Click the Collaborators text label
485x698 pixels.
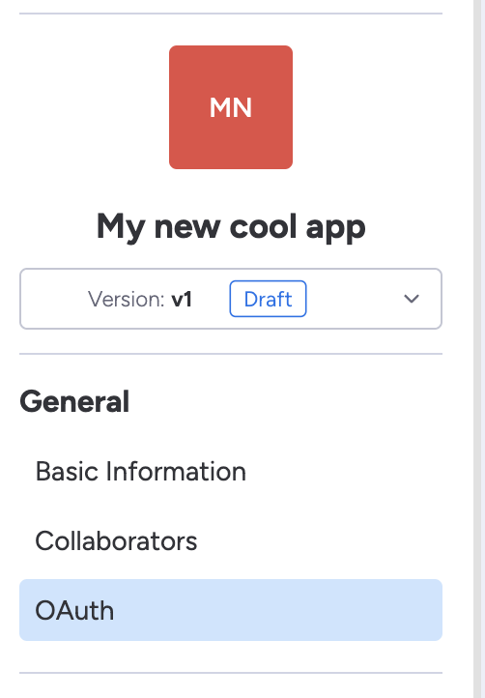116,540
